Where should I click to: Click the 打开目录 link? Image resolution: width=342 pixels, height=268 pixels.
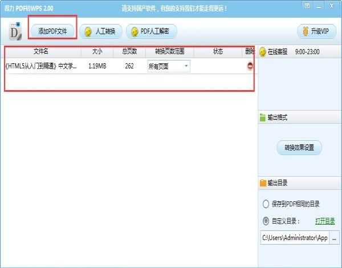pos(325,221)
